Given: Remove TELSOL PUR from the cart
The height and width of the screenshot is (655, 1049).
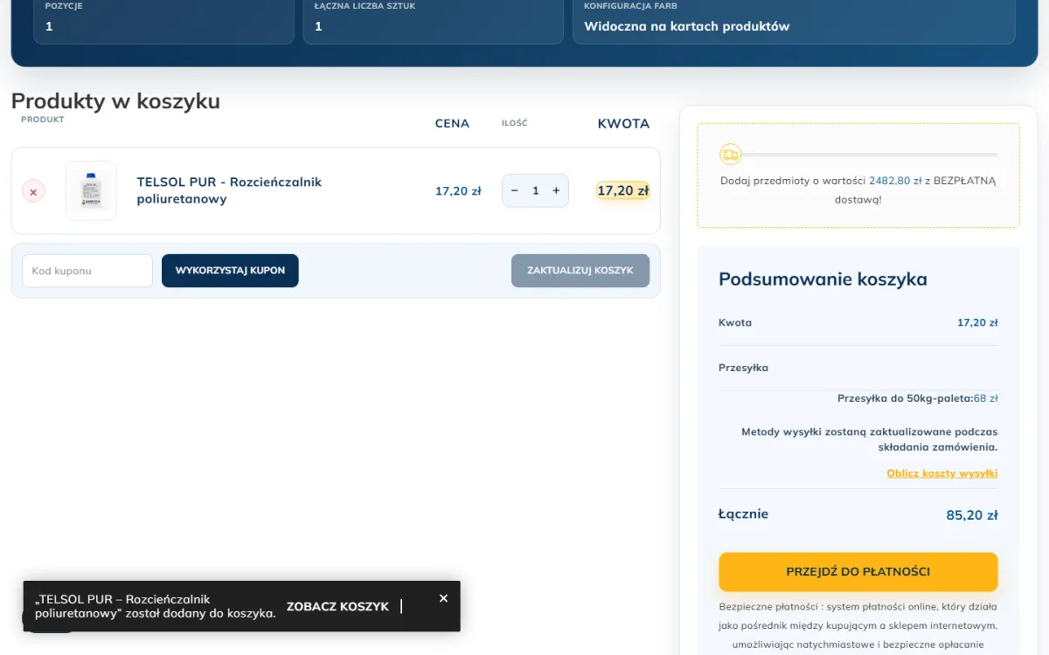Looking at the screenshot, I should 33,191.
